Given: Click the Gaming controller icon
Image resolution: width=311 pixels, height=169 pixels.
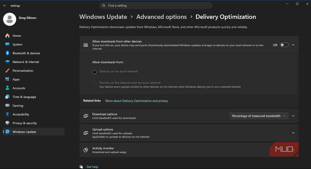Looking at the screenshot, I should click(7, 106).
